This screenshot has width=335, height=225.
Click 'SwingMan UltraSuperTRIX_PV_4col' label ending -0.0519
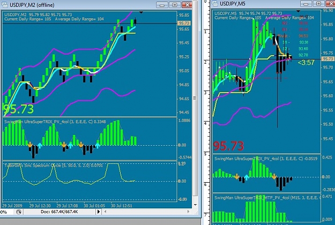(x=266, y=159)
